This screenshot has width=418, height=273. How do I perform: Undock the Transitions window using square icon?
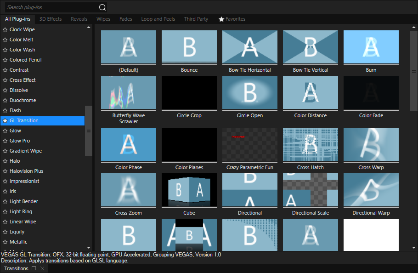34,268
